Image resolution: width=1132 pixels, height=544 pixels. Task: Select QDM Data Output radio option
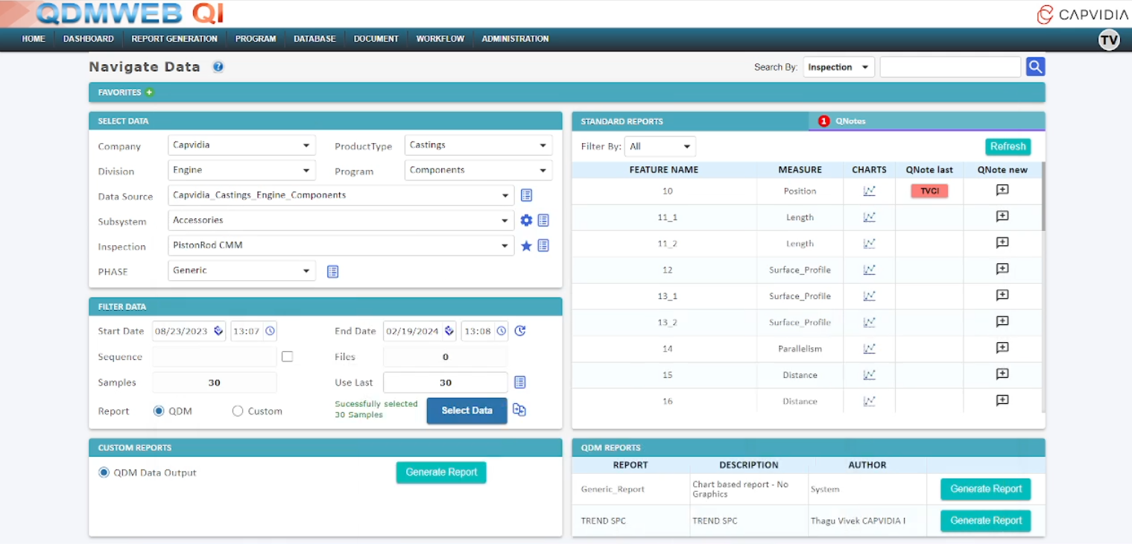pos(104,472)
